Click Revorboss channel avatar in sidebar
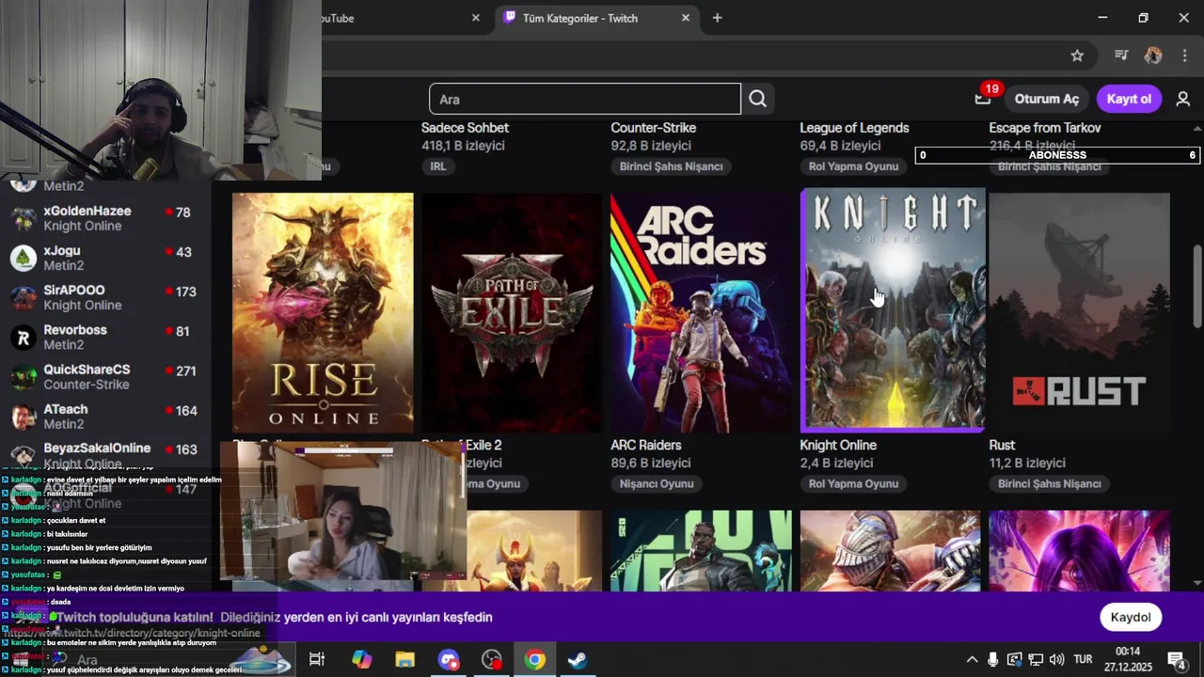1204x677 pixels. tap(24, 337)
